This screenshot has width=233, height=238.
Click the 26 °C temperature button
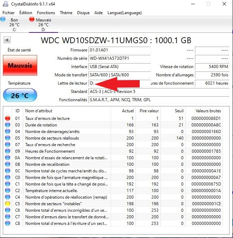[20, 95]
